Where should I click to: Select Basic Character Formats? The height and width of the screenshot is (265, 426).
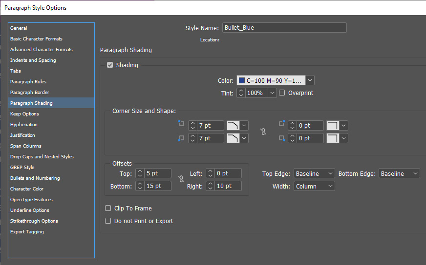click(51, 39)
